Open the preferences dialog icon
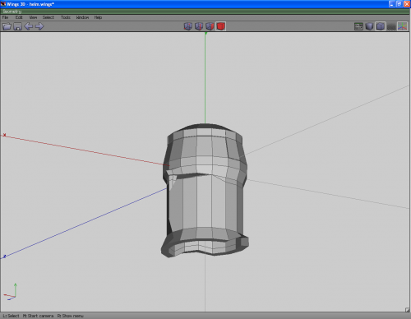Image resolution: width=411 pixels, height=319 pixels. coord(358,26)
